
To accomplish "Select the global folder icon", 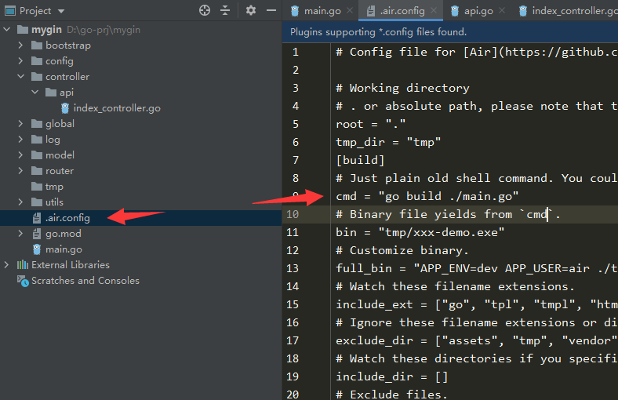I will (x=37, y=124).
